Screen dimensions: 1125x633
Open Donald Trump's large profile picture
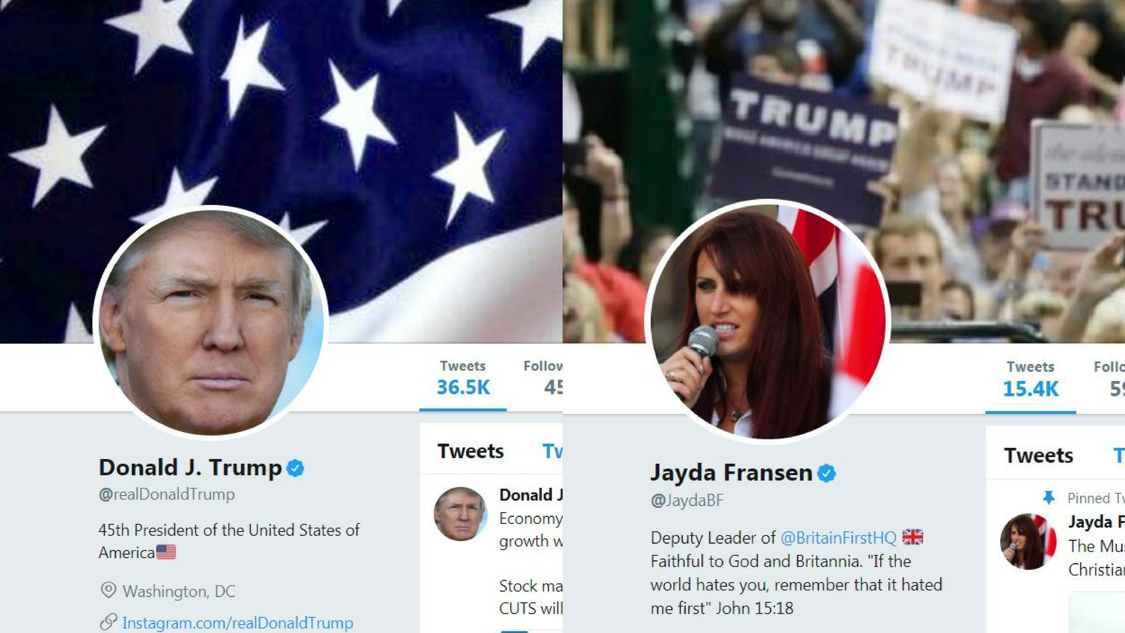pyautogui.click(x=210, y=323)
